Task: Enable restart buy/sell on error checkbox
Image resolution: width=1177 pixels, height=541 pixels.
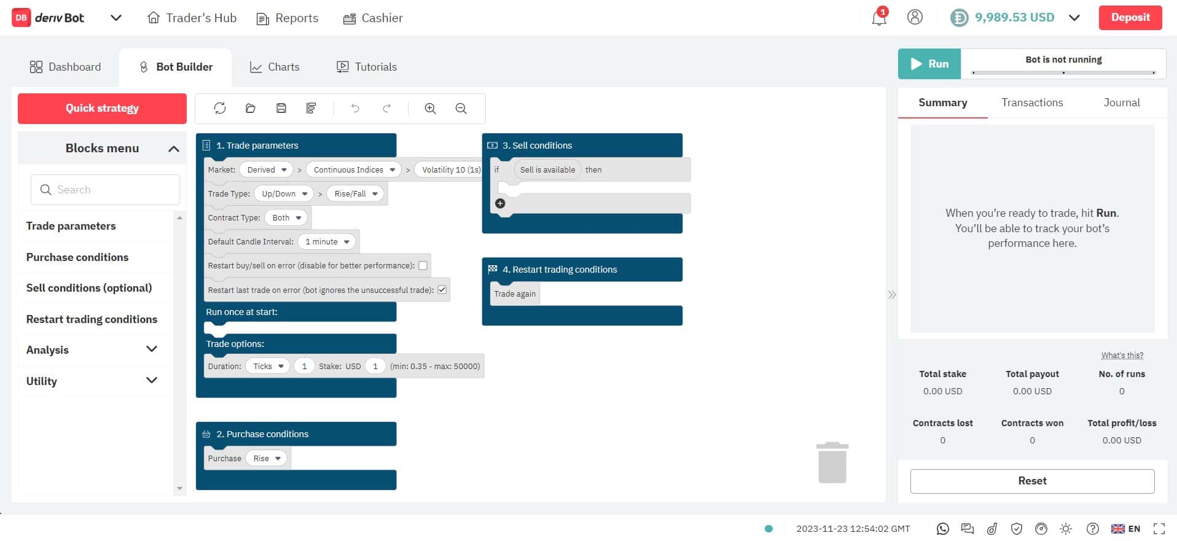Action: click(x=423, y=265)
